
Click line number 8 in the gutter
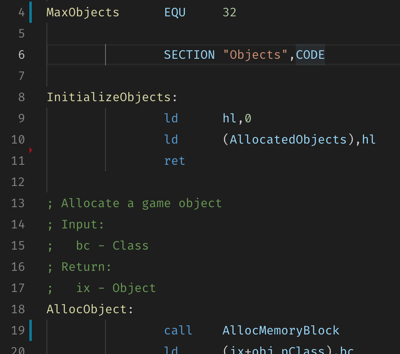[22, 97]
